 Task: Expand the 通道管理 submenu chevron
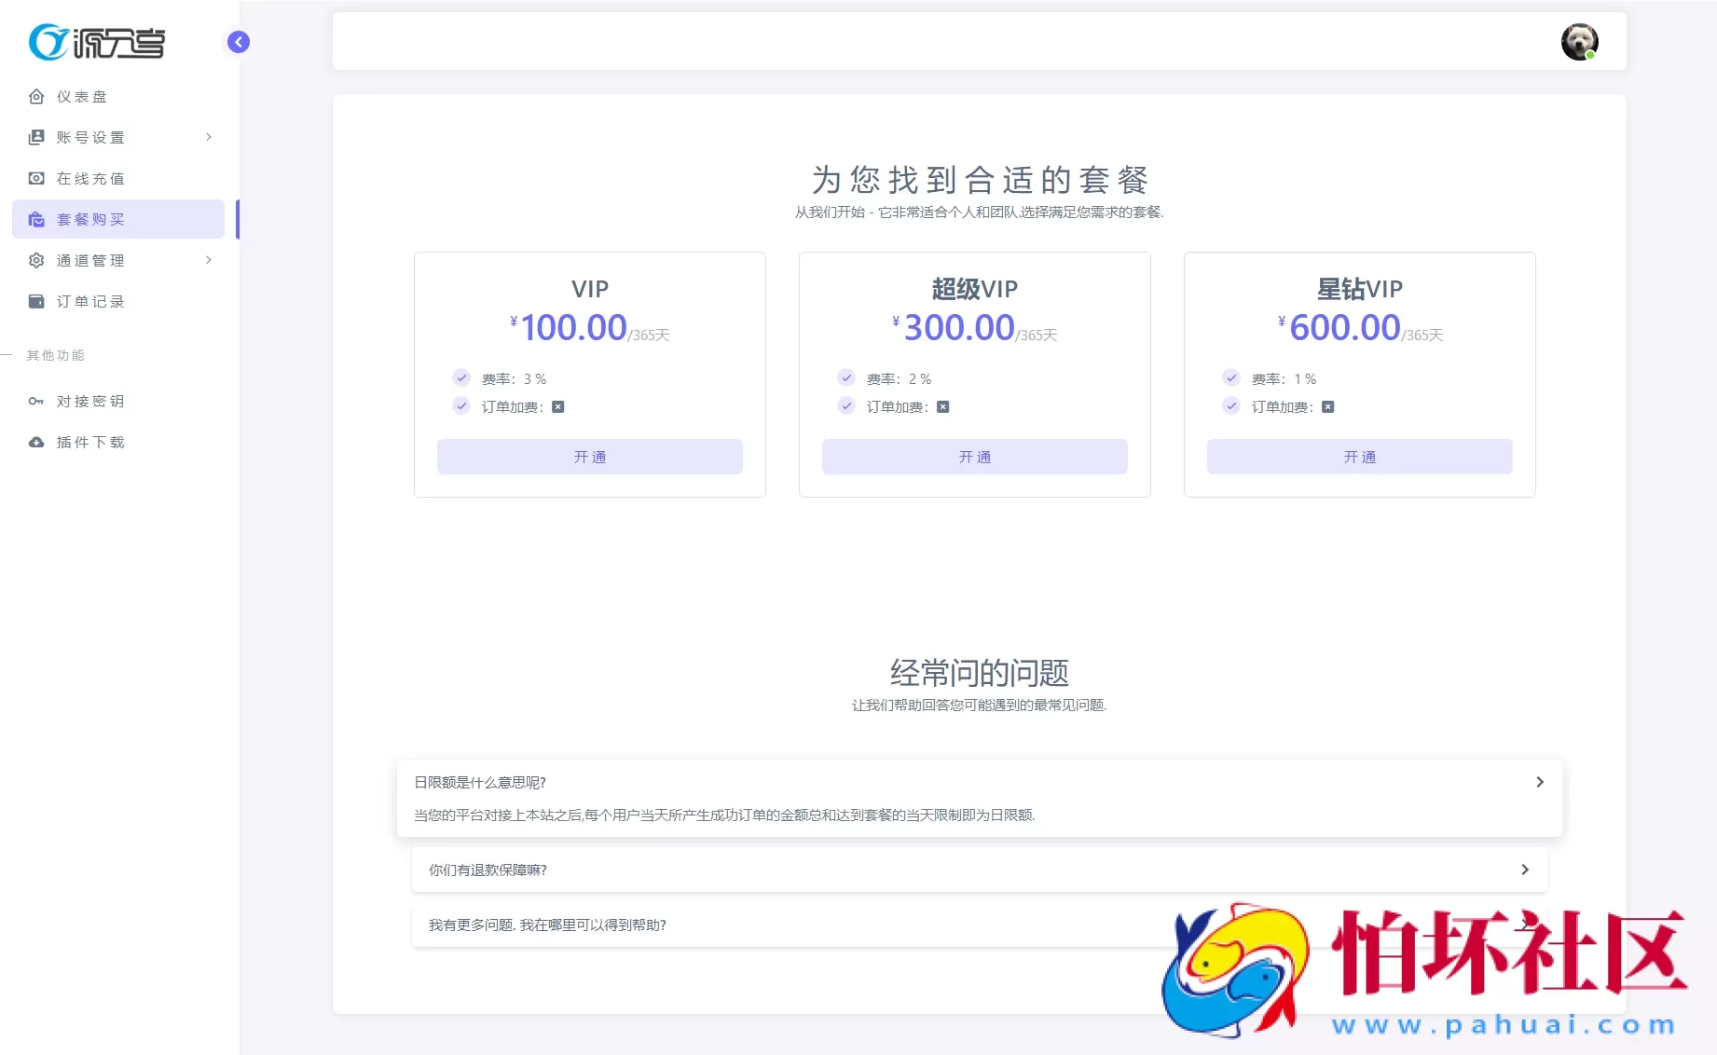point(209,260)
